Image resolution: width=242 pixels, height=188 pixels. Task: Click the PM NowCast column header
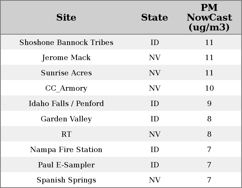tap(209, 17)
